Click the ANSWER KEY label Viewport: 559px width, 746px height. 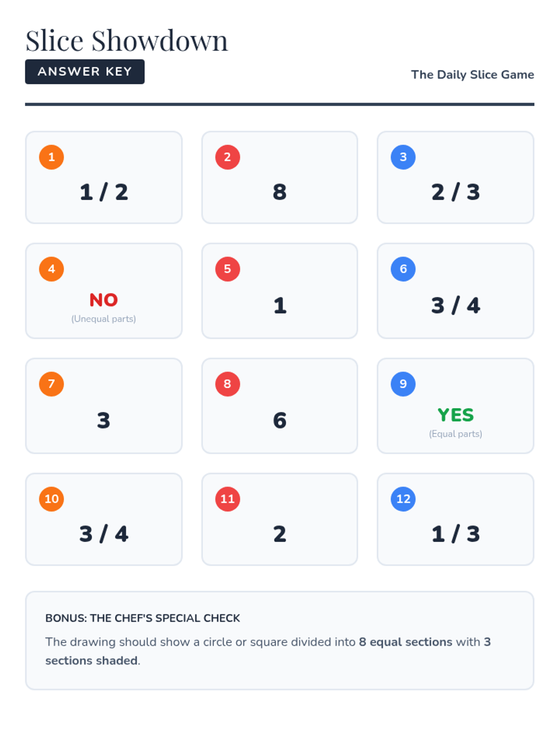(85, 72)
